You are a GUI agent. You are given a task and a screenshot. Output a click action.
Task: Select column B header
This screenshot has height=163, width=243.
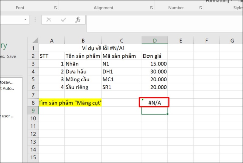(83, 41)
